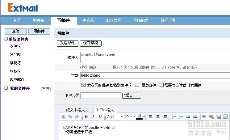Click the remove formatting icon

coord(63,117)
